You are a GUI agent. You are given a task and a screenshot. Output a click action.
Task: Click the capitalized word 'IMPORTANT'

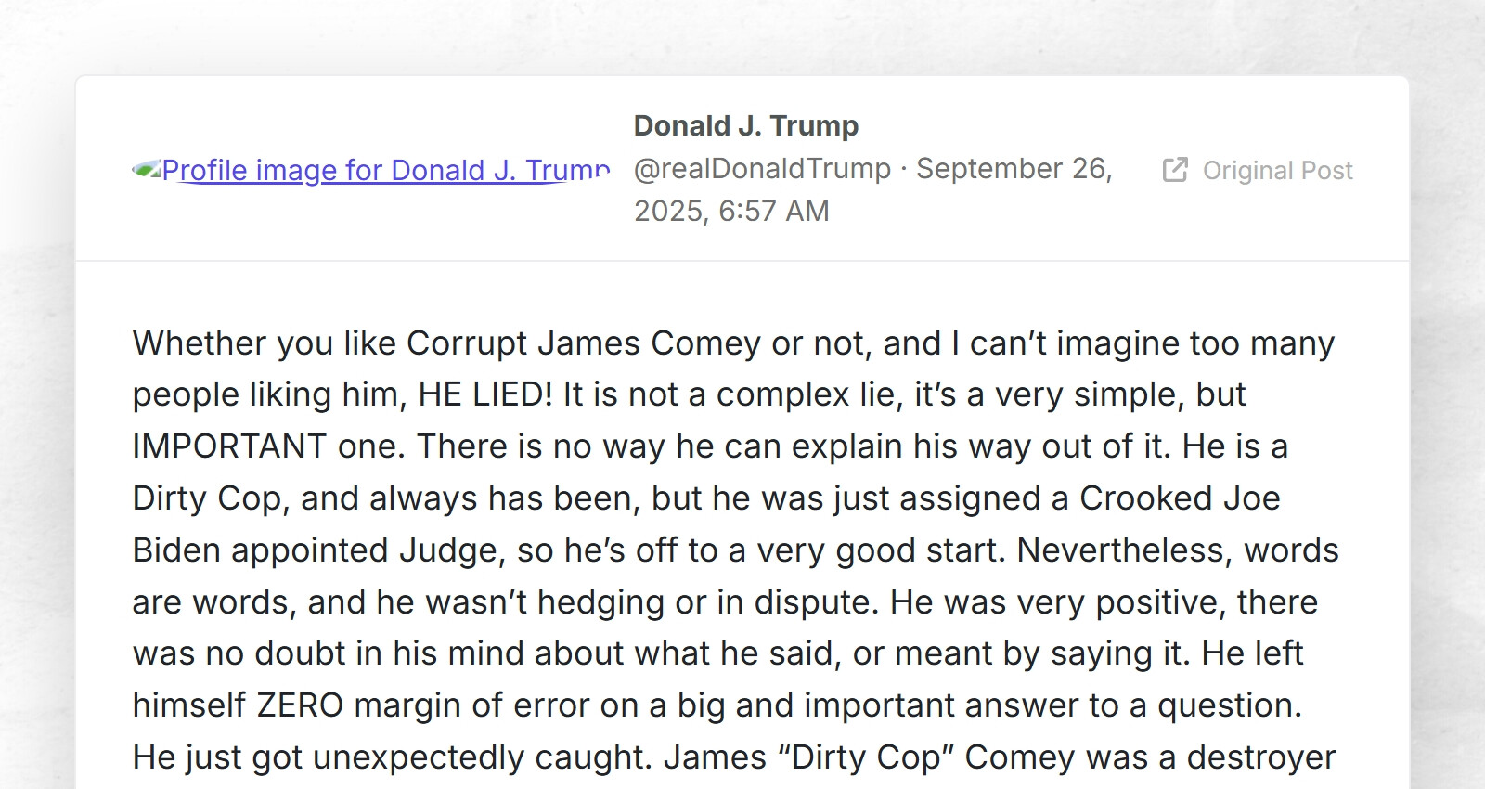[x=229, y=446]
